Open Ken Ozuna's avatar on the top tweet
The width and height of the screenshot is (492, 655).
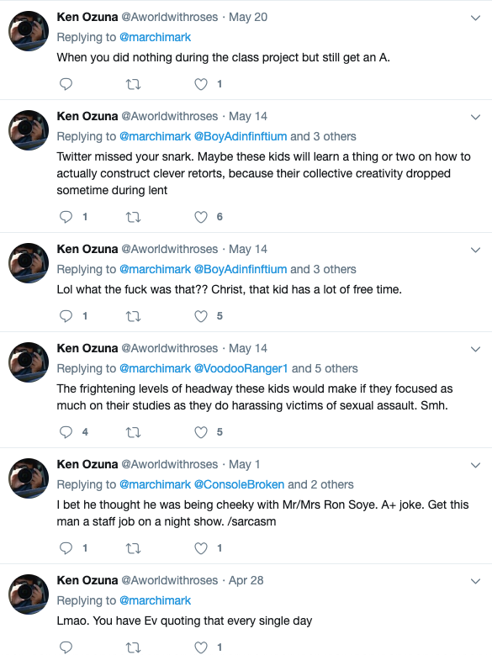pos(29,31)
